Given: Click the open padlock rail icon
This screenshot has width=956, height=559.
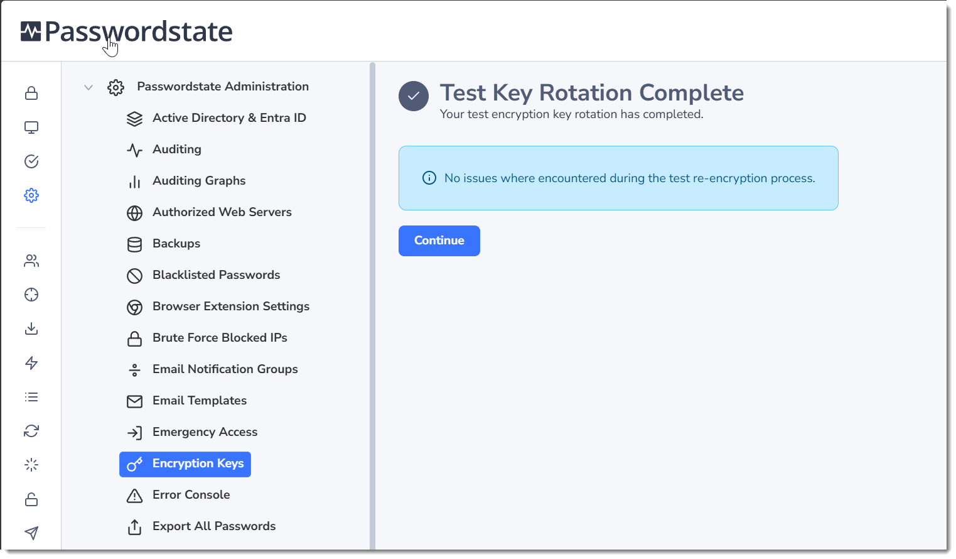Looking at the screenshot, I should pos(31,499).
